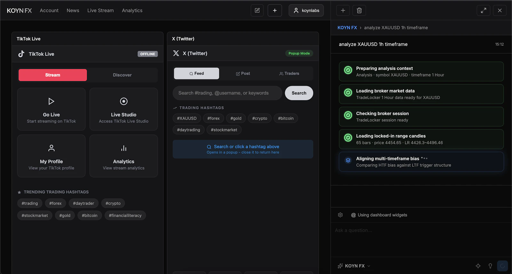512x274 pixels.
Task: Click the TikTok logo icon
Action: pos(21,54)
